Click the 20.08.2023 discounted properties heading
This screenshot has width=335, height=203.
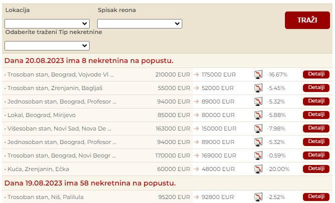pyautogui.click(x=89, y=60)
